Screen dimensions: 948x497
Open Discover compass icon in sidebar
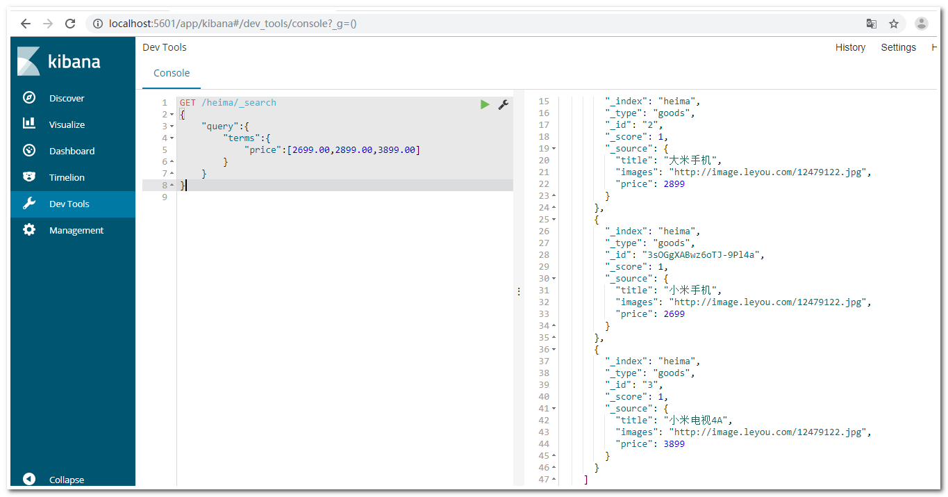point(29,98)
